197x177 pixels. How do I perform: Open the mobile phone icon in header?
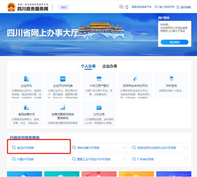127,7
